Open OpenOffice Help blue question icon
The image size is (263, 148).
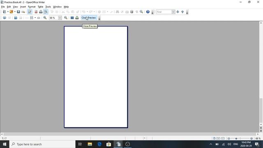[x=148, y=12]
